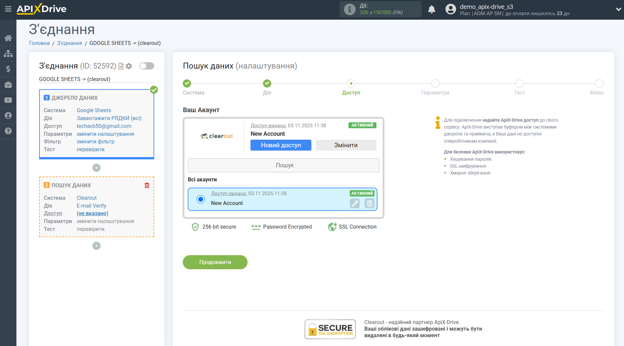Select the New Account radio button
Image resolution: width=624 pixels, height=346 pixels.
200,199
